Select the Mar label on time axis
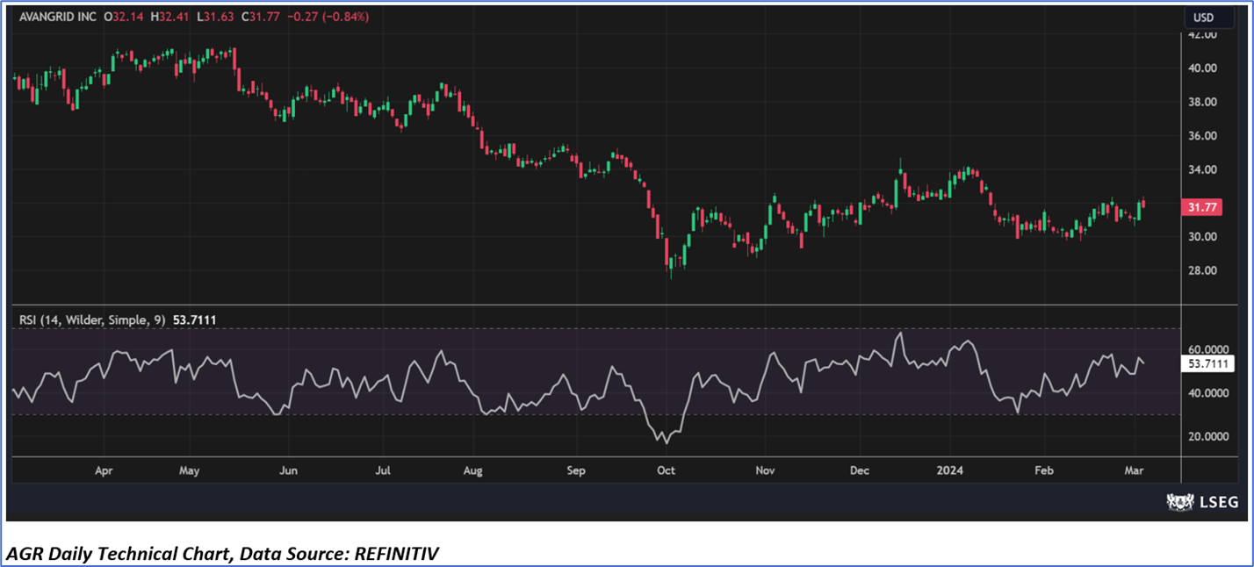 click(1135, 470)
